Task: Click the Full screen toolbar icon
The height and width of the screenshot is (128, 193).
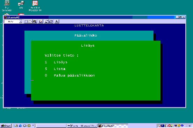Action: [x=41, y=22]
